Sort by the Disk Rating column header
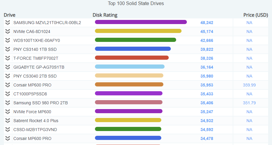 [x=105, y=15]
